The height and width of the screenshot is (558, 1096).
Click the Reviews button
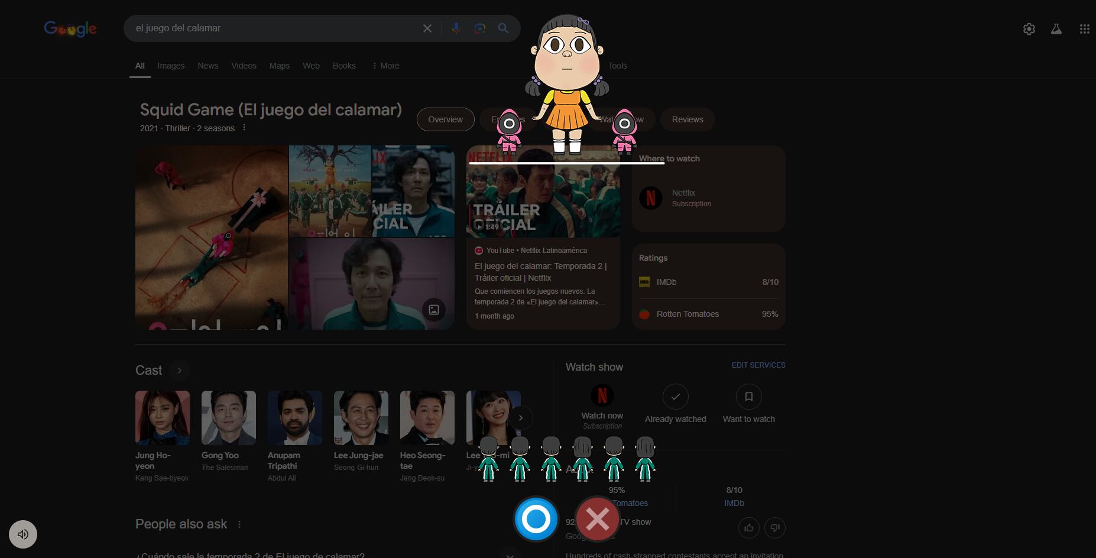[x=688, y=119]
